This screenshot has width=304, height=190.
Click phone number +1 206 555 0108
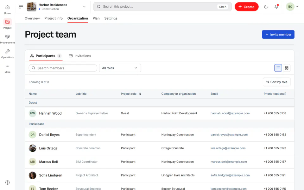pos(275,113)
